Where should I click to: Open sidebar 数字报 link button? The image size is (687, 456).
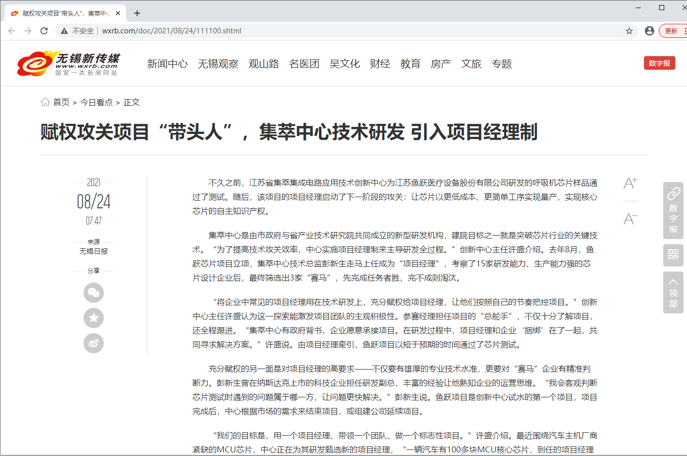point(673,210)
